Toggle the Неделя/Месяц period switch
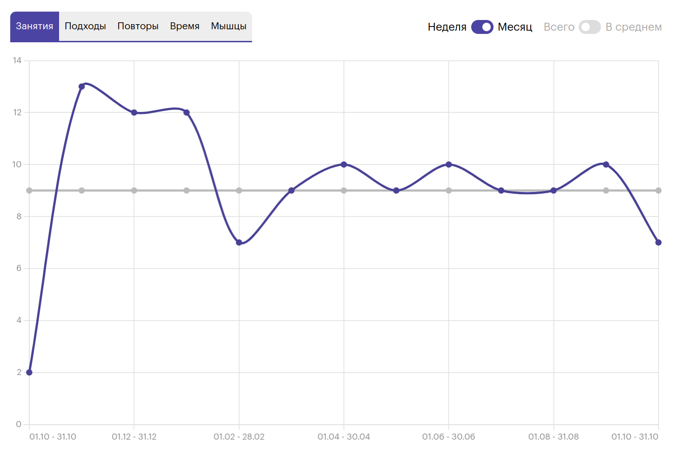This screenshot has width=674, height=454. click(x=482, y=27)
